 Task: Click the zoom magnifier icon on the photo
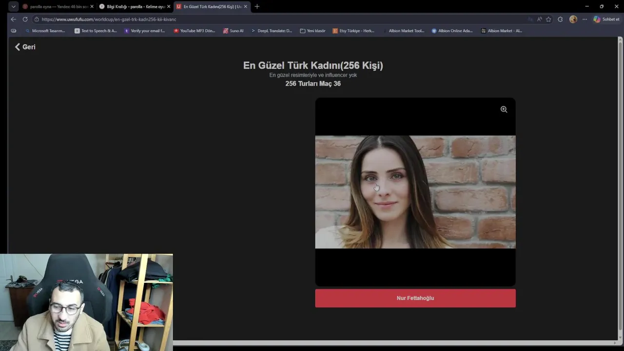tap(504, 110)
